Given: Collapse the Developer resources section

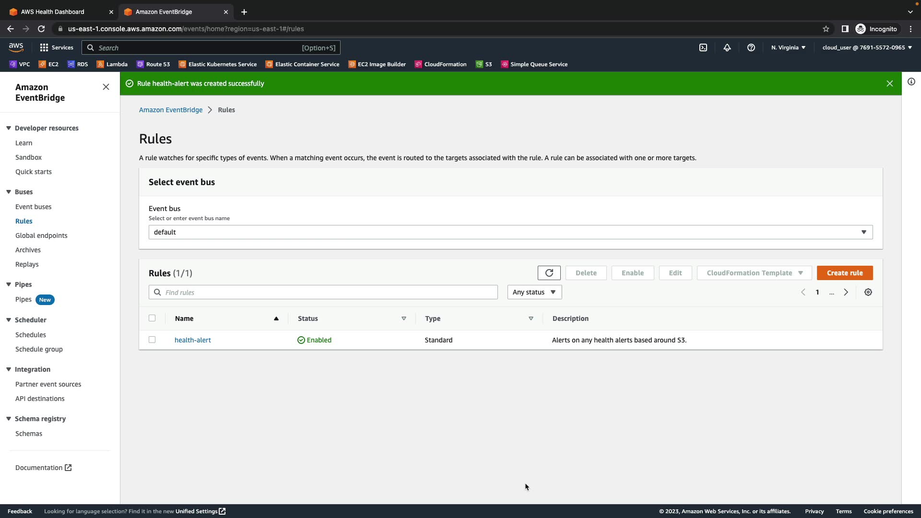Looking at the screenshot, I should [x=9, y=128].
